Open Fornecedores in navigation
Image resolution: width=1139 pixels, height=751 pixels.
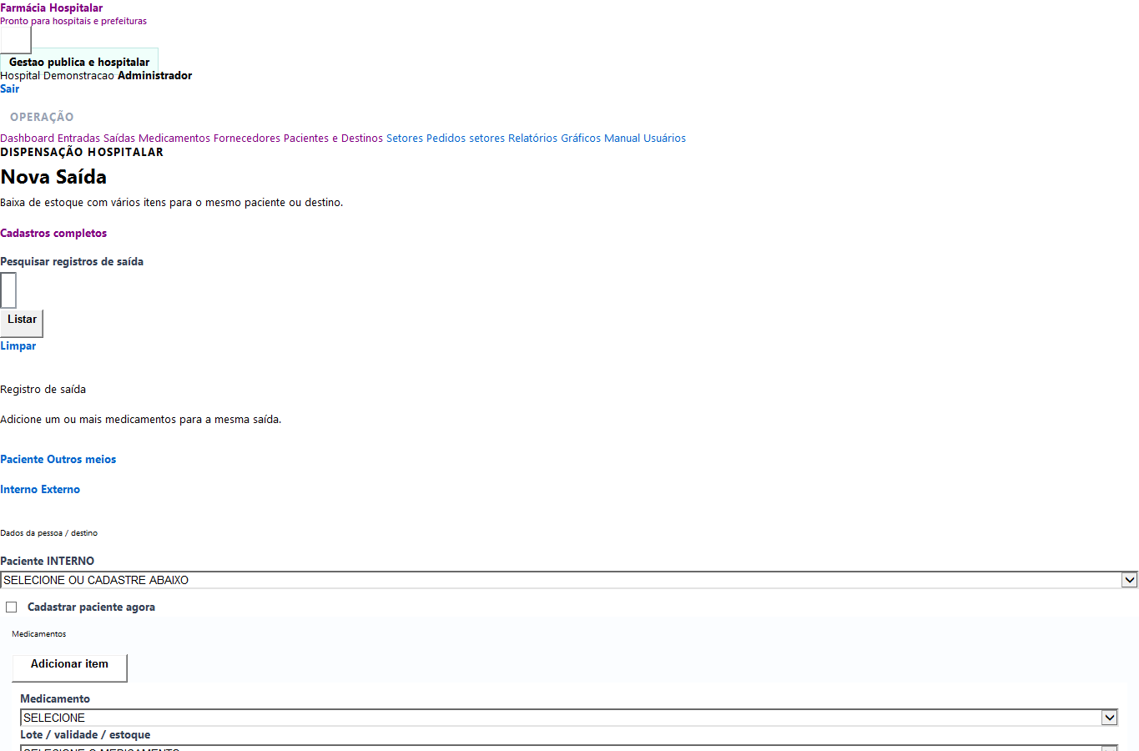pyautogui.click(x=247, y=139)
